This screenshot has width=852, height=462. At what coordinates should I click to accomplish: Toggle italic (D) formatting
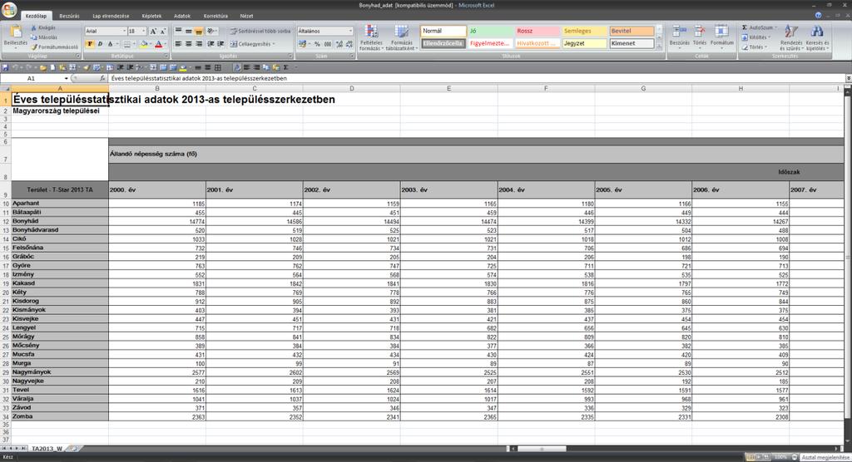click(100, 44)
